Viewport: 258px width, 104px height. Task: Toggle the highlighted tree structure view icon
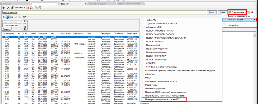coord(8,17)
